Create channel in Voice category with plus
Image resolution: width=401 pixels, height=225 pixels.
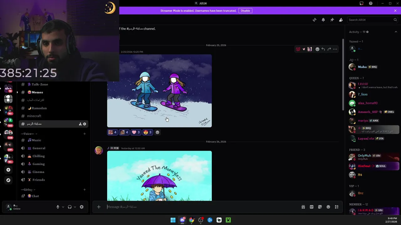pos(85,134)
